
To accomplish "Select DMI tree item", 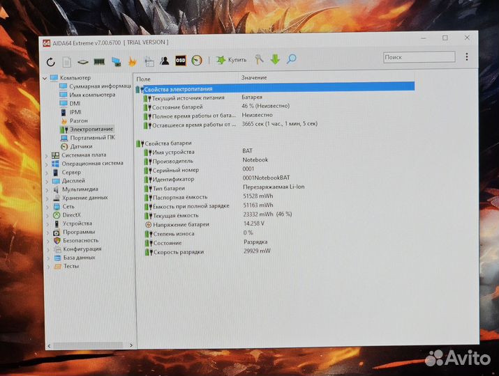I will click(x=70, y=104).
